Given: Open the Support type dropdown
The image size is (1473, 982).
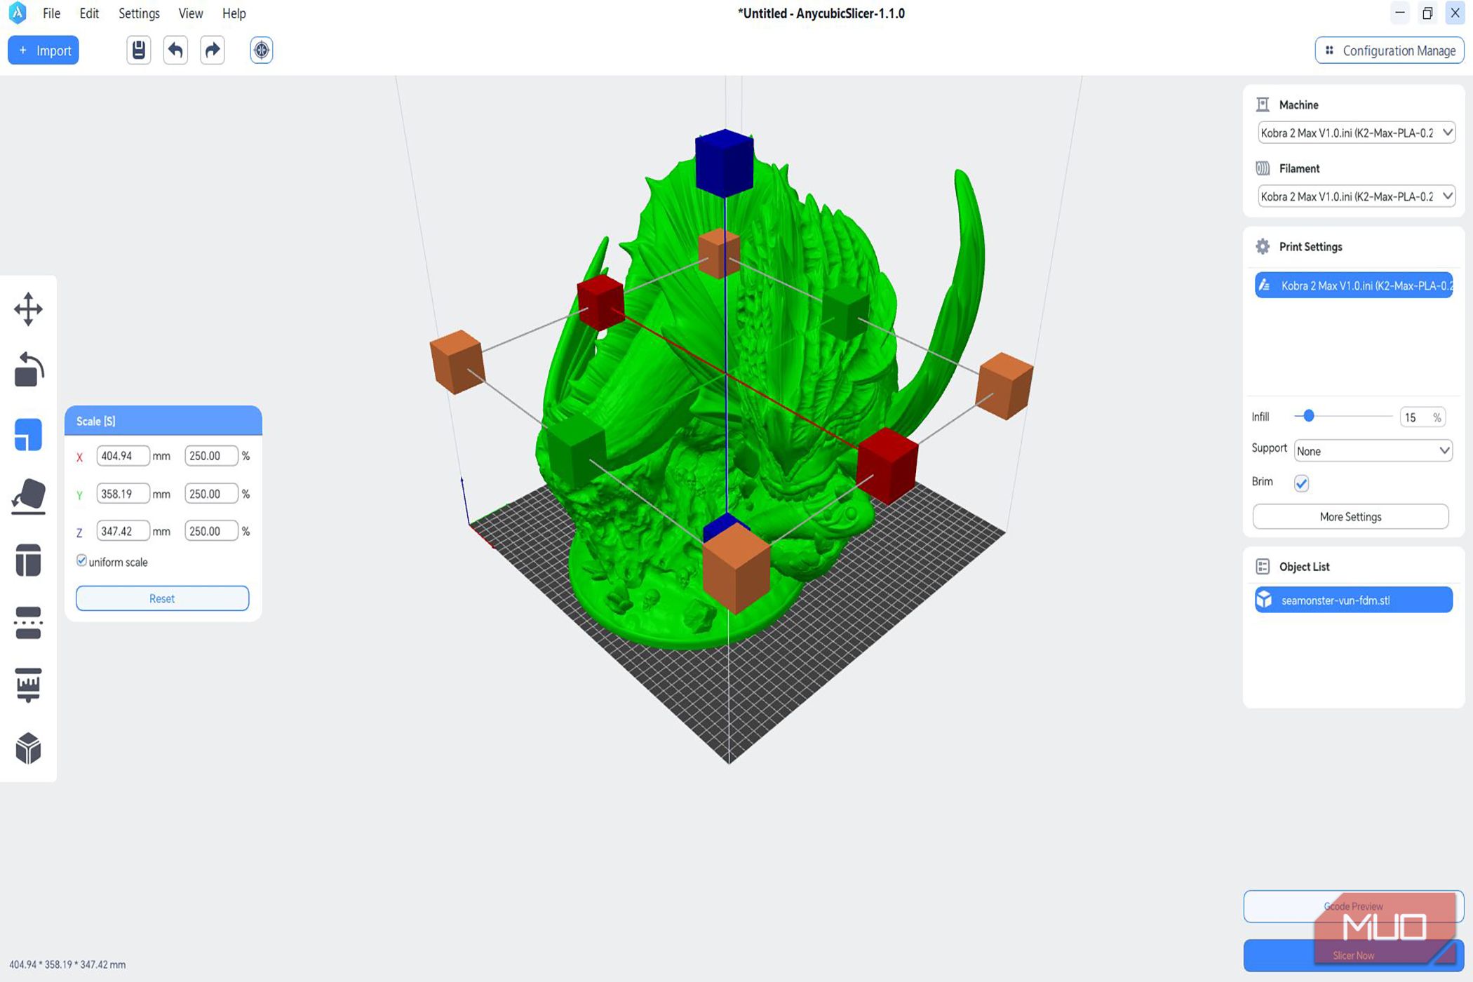Looking at the screenshot, I should 1373,450.
